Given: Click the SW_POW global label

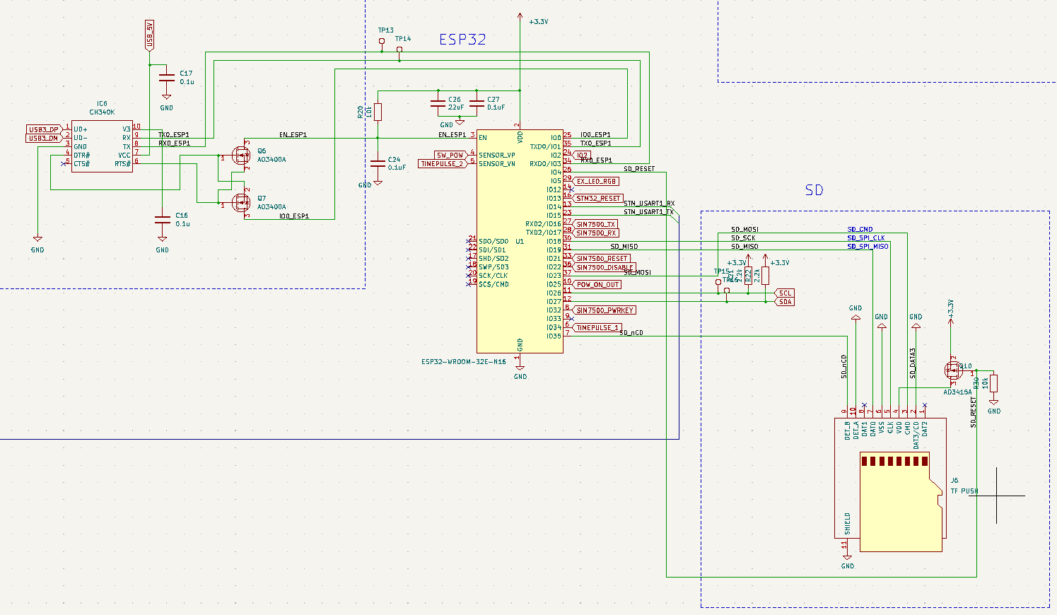Looking at the screenshot, I should [x=451, y=155].
